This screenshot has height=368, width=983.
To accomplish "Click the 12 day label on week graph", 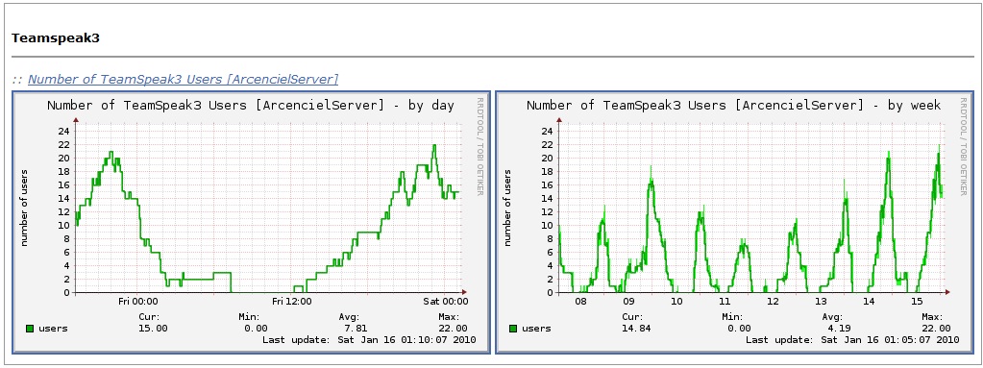I will point(773,301).
